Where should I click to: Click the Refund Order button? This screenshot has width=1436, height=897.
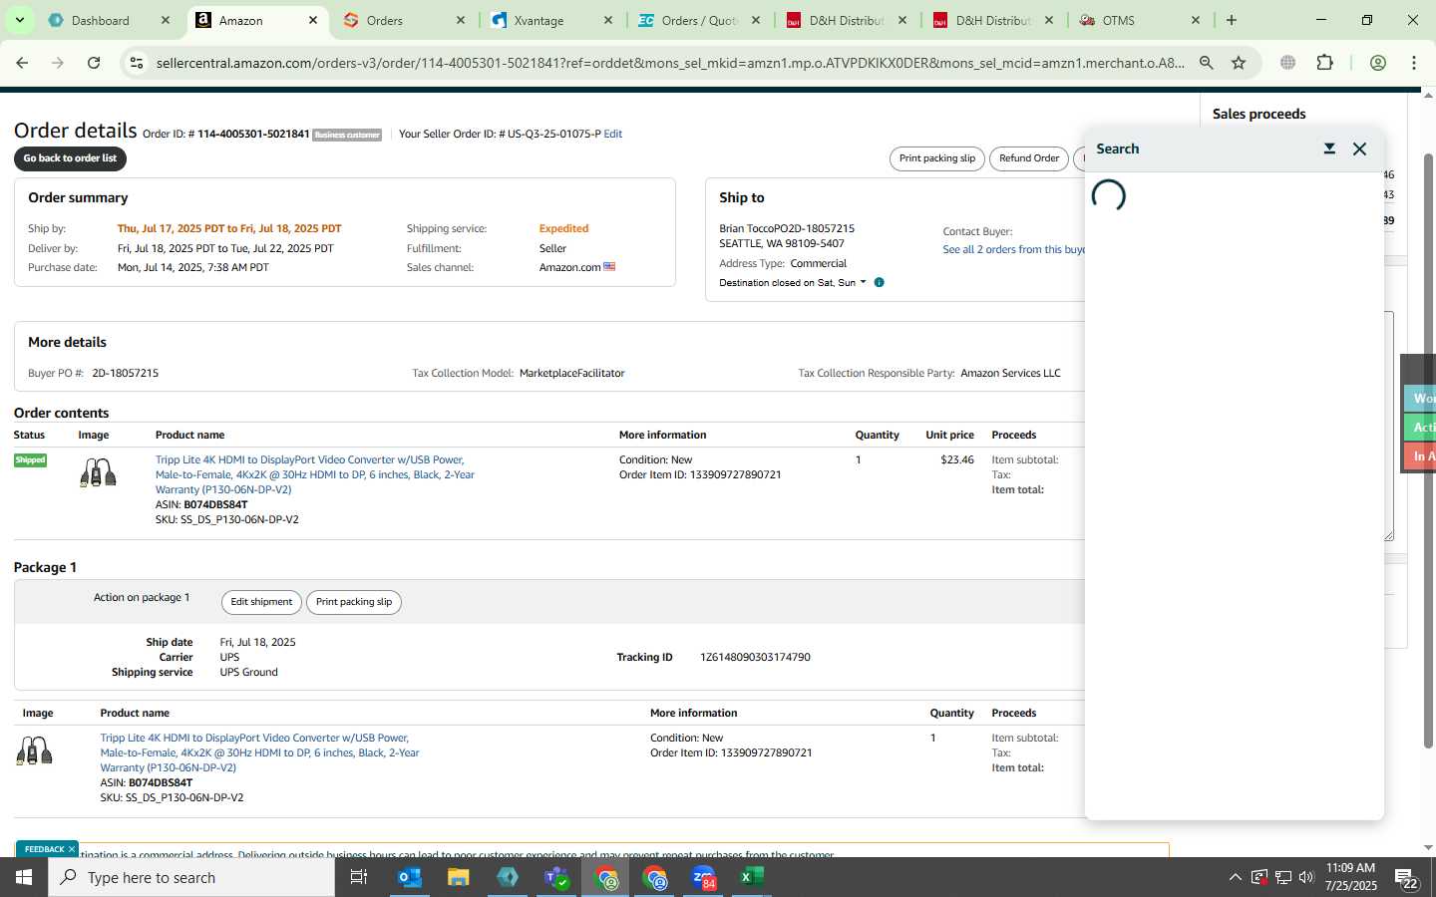1029,158
